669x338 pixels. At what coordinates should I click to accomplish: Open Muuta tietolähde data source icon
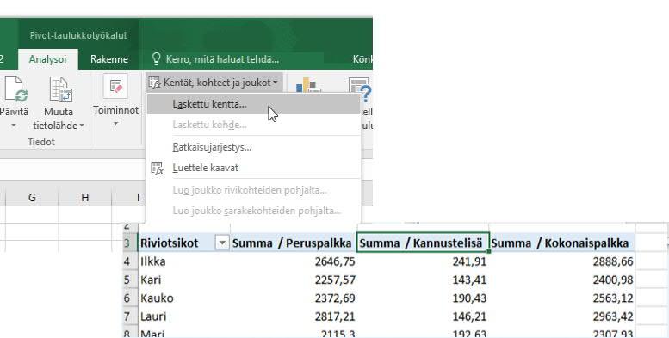(60, 89)
